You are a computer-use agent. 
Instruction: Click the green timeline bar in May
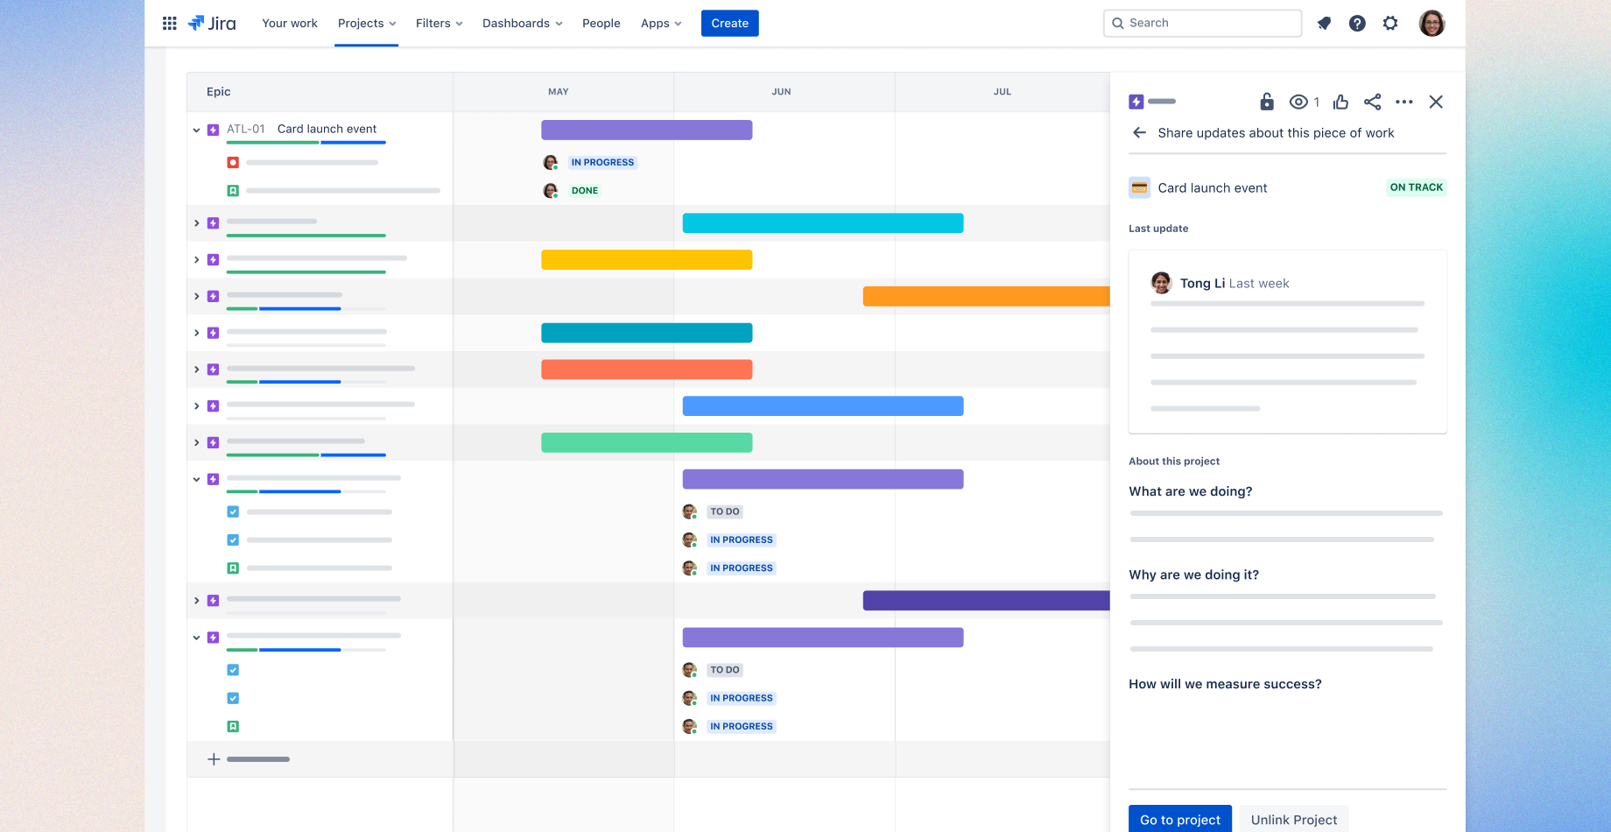tap(647, 443)
